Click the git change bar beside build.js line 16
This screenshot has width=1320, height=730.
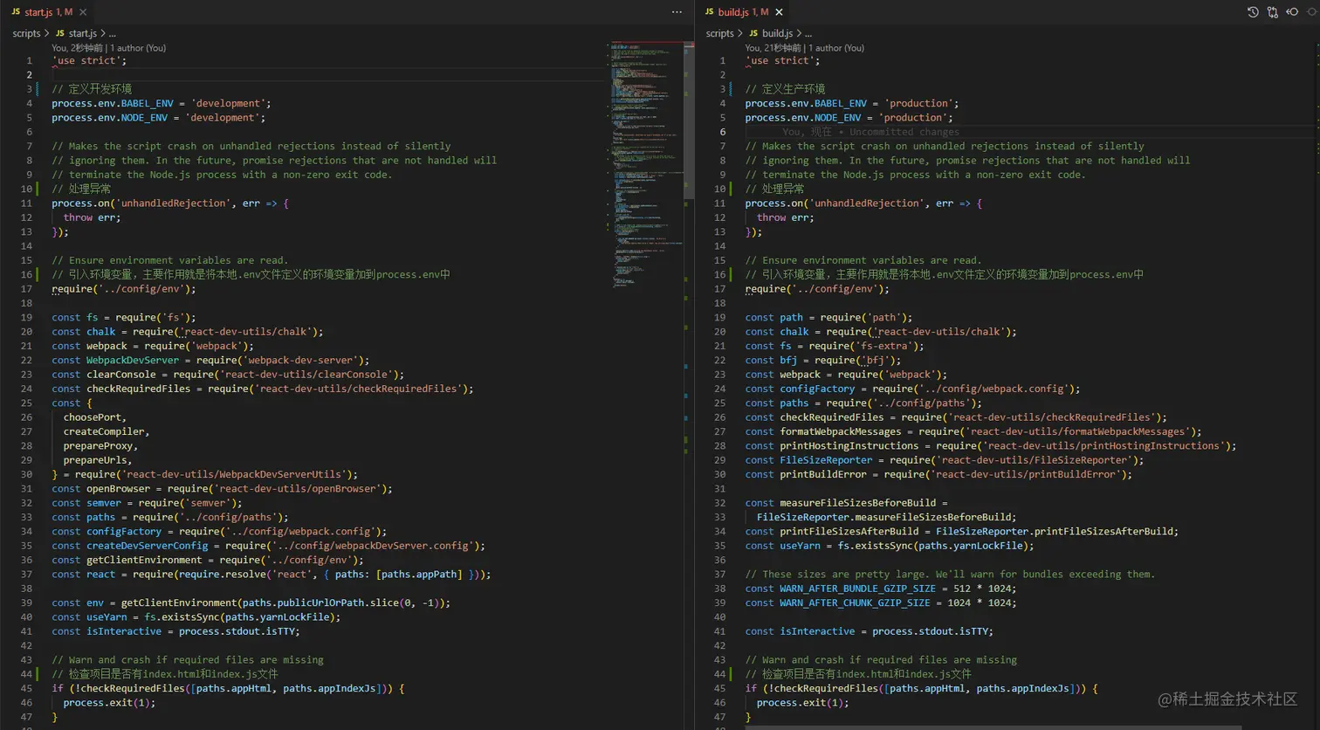click(732, 274)
